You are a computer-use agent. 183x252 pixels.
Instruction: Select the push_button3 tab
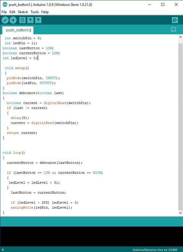[x=18, y=30]
